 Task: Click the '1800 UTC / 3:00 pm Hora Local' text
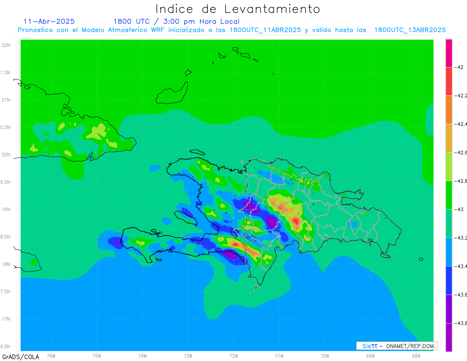tap(176, 21)
